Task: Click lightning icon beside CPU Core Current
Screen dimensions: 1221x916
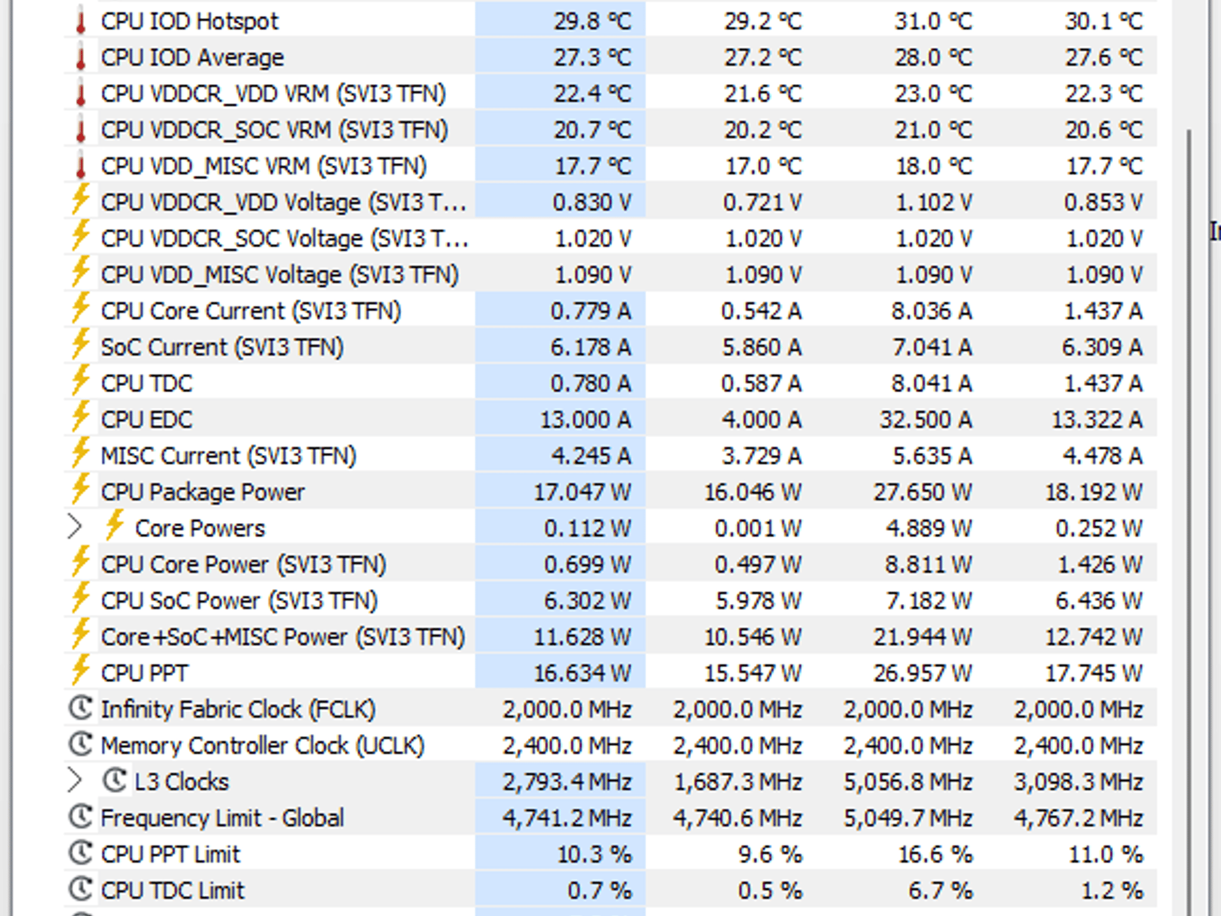Action: pyautogui.click(x=80, y=308)
